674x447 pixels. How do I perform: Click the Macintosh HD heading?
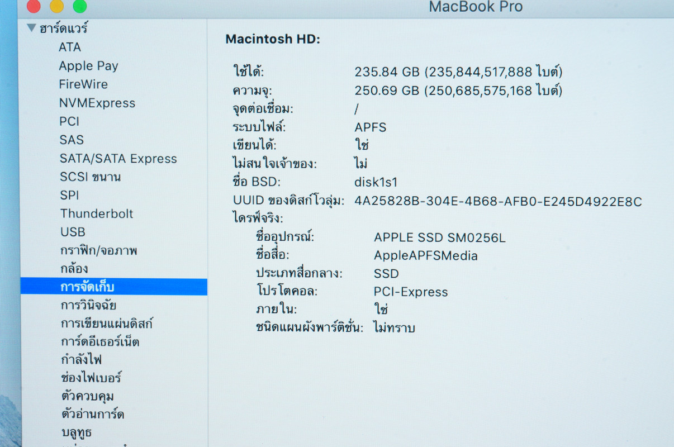tap(272, 39)
